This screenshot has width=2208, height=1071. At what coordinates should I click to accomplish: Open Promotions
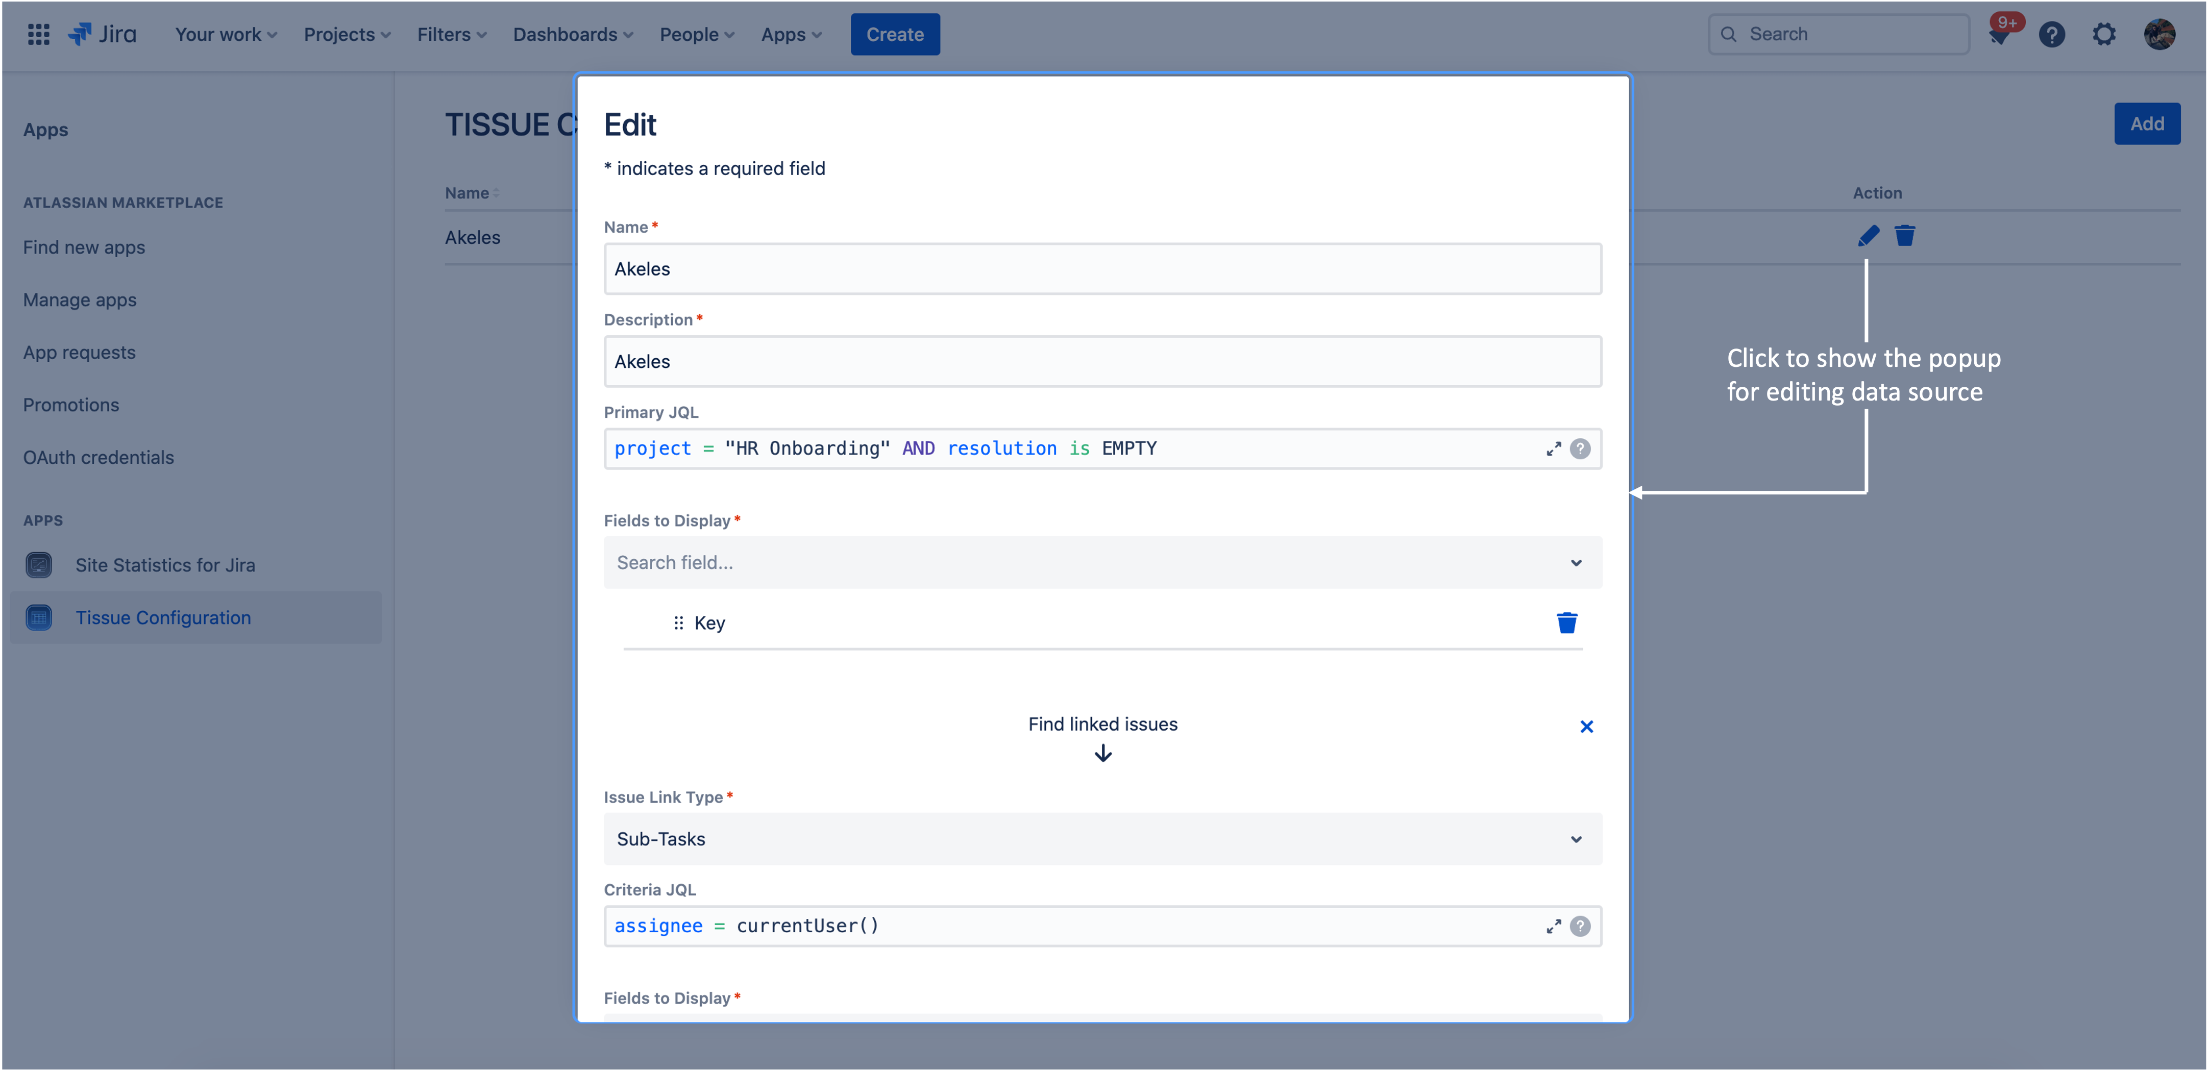point(71,405)
